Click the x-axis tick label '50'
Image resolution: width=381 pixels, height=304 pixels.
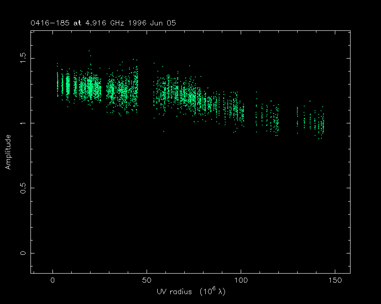[x=147, y=280]
